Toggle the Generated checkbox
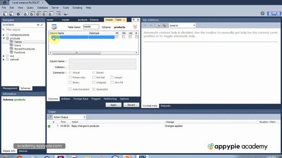 [94, 89]
